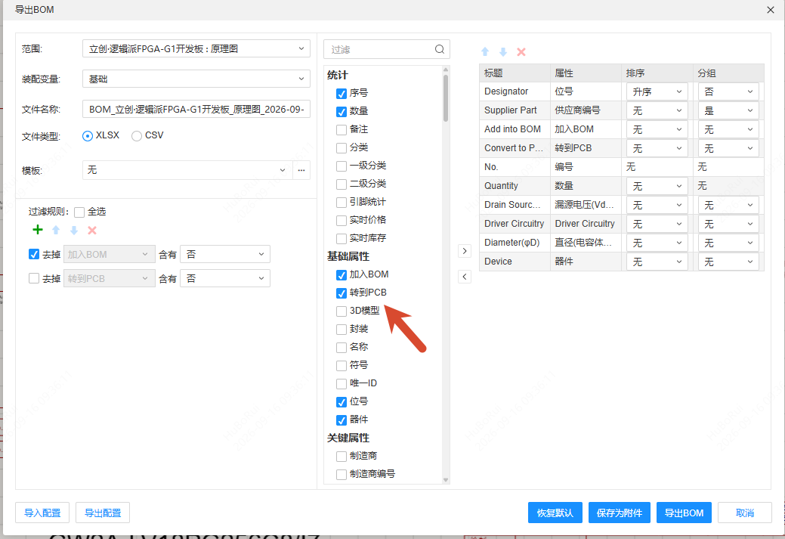Image resolution: width=785 pixels, height=539 pixels.
Task: Browse template with ellipsis button
Action: [x=301, y=170]
